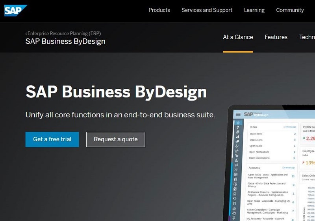Image resolution: width=315 pixels, height=221 pixels.
Task: Click the hamburger menu in laptop screenshot
Action: 238,114
